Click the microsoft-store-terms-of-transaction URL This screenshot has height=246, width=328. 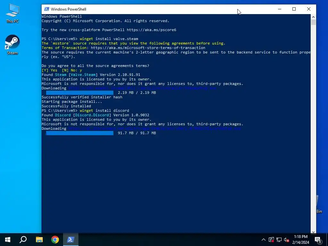coord(148,48)
